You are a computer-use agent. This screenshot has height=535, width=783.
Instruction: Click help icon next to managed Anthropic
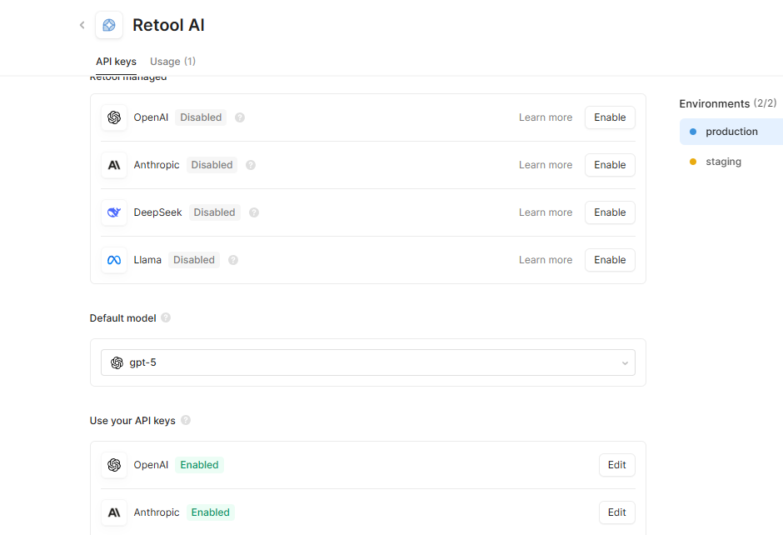pyautogui.click(x=251, y=165)
